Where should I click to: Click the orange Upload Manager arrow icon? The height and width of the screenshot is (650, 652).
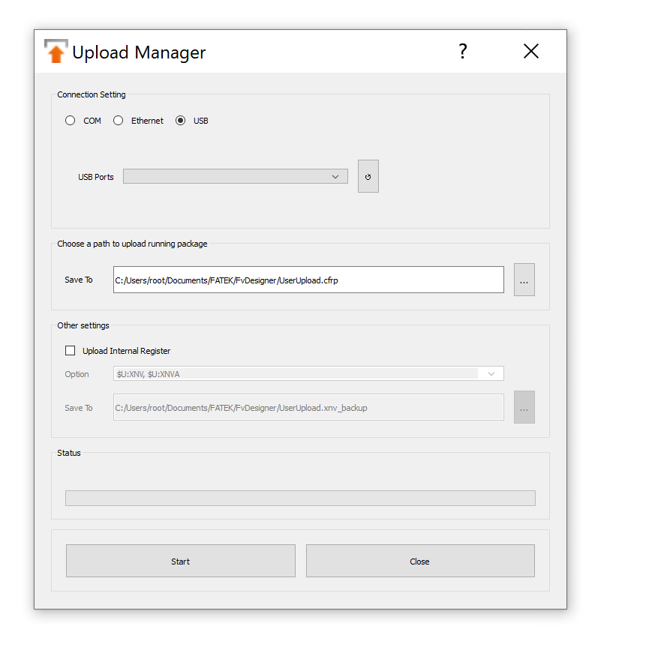click(56, 52)
